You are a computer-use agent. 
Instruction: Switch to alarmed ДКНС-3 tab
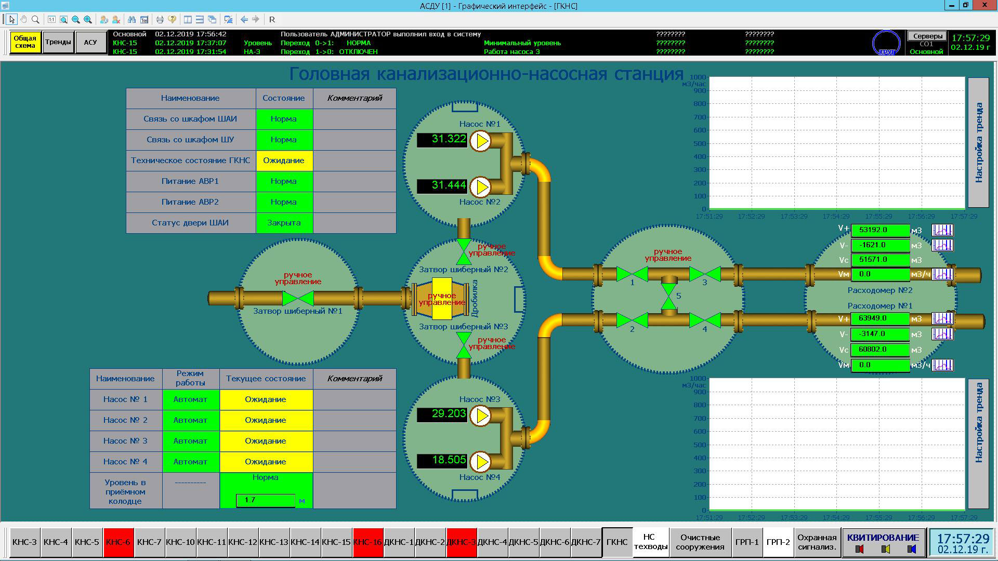pos(462,542)
